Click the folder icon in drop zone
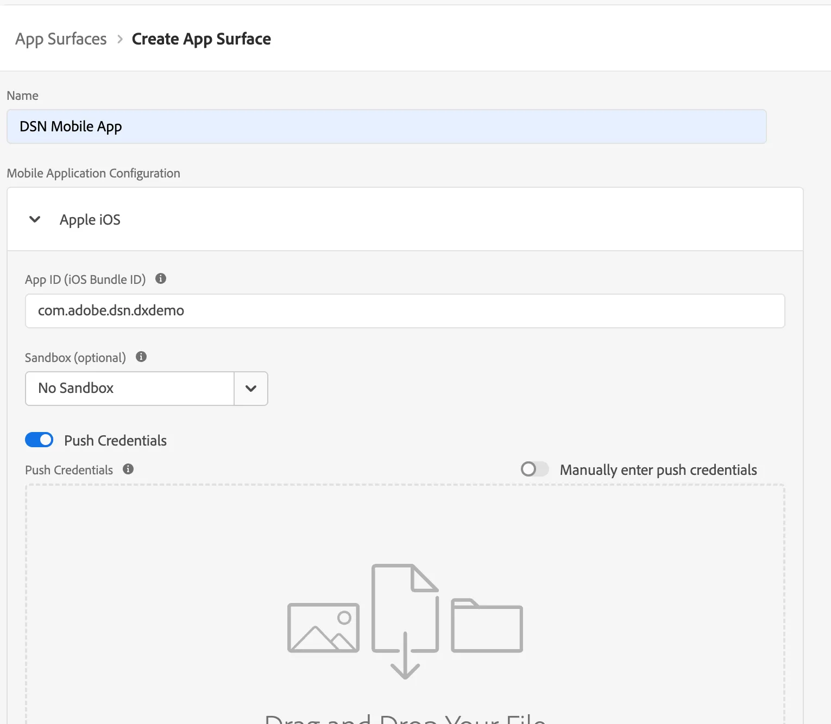The image size is (831, 724). (x=487, y=625)
